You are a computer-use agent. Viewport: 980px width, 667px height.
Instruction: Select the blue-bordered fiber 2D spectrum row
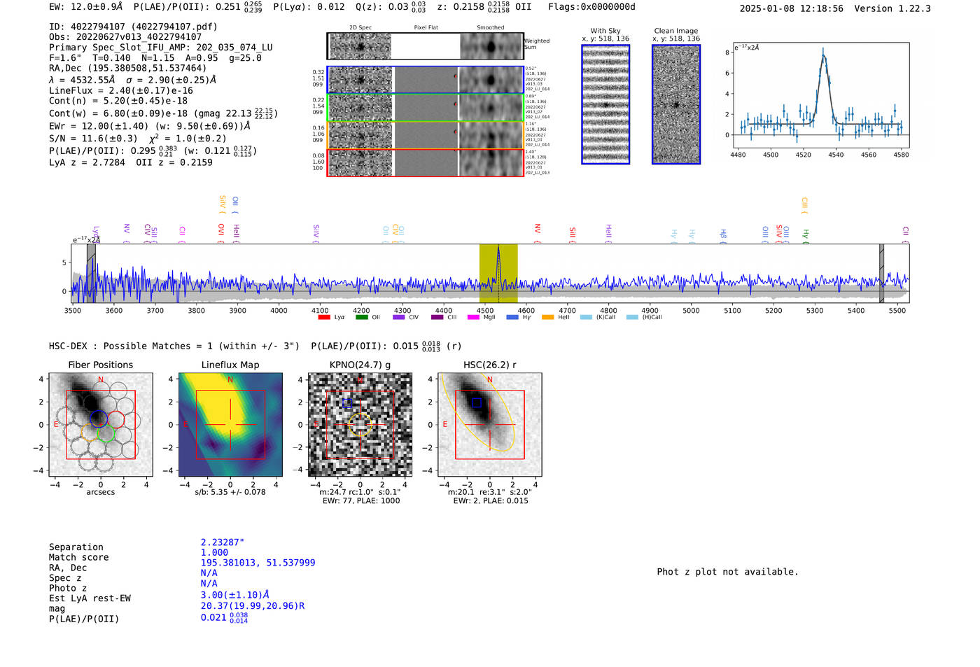(426, 80)
